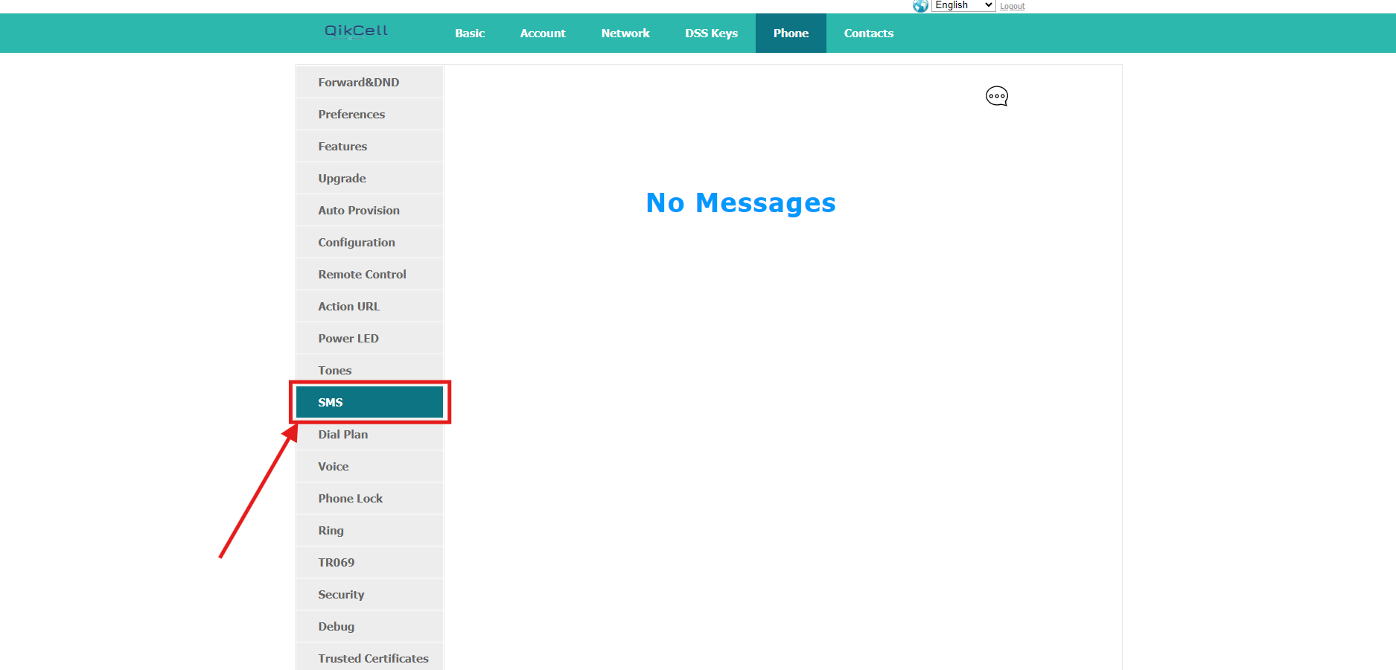Screen dimensions: 1396x670
Task: Go to the Security page
Action: (x=369, y=594)
